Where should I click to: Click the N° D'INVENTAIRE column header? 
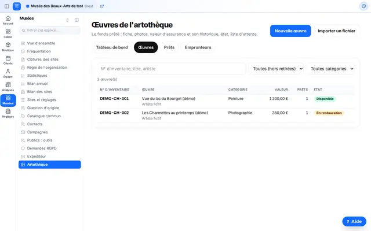(115, 90)
